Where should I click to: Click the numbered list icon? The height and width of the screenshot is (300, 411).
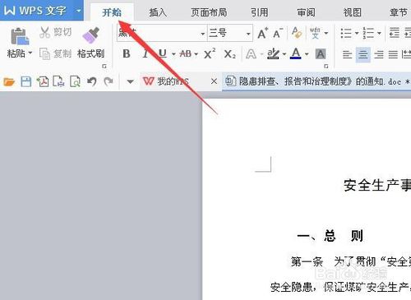(368, 33)
